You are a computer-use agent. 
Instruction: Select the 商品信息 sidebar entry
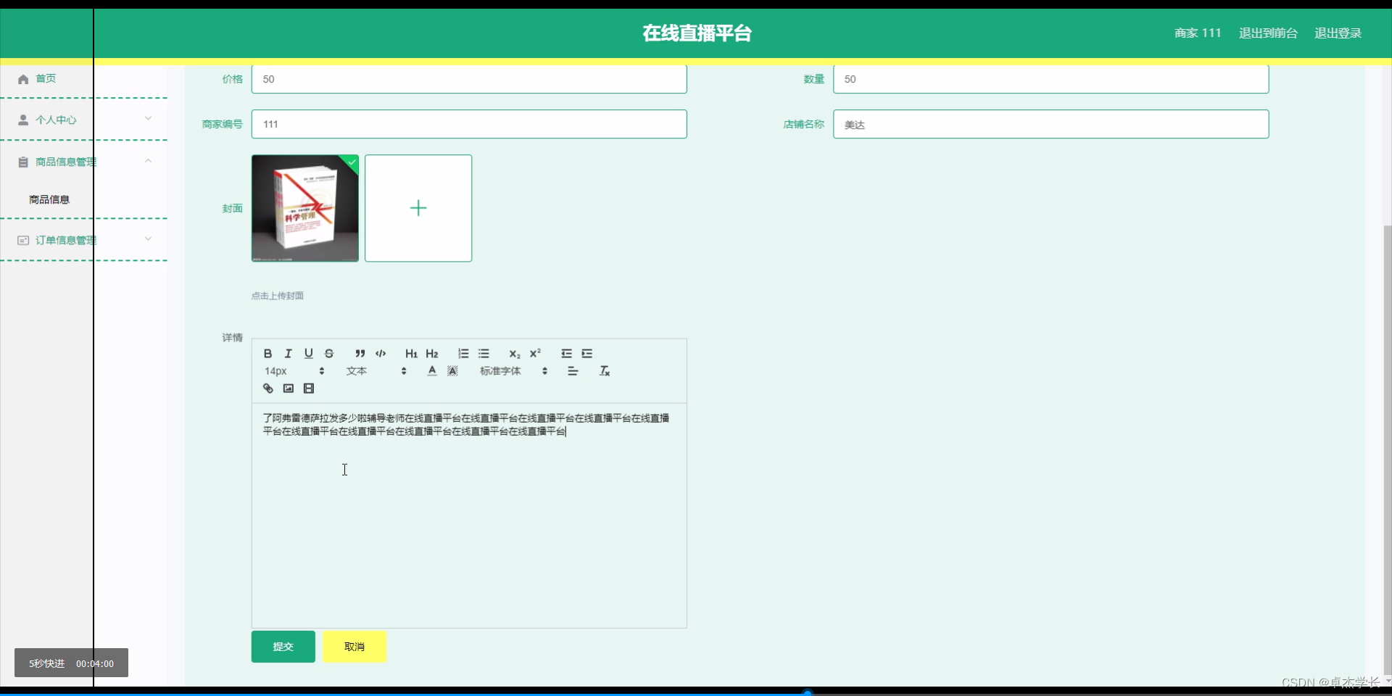pos(49,199)
